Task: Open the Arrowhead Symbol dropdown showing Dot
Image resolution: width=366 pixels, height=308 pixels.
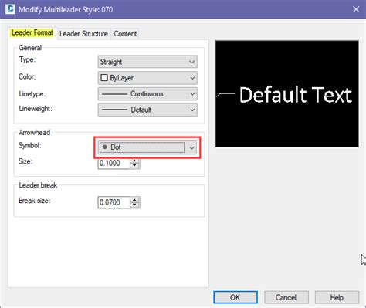Action: pos(147,147)
